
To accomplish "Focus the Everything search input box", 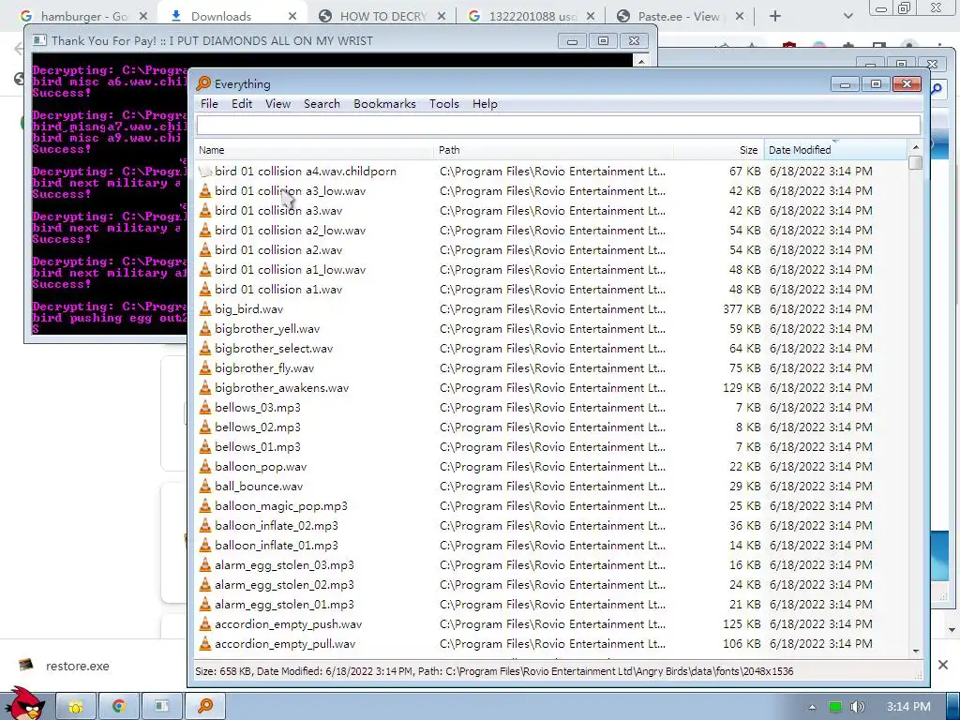I will pyautogui.click(x=558, y=125).
